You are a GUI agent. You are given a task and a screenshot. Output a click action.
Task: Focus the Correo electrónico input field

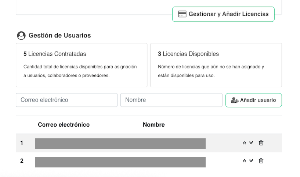click(66, 100)
